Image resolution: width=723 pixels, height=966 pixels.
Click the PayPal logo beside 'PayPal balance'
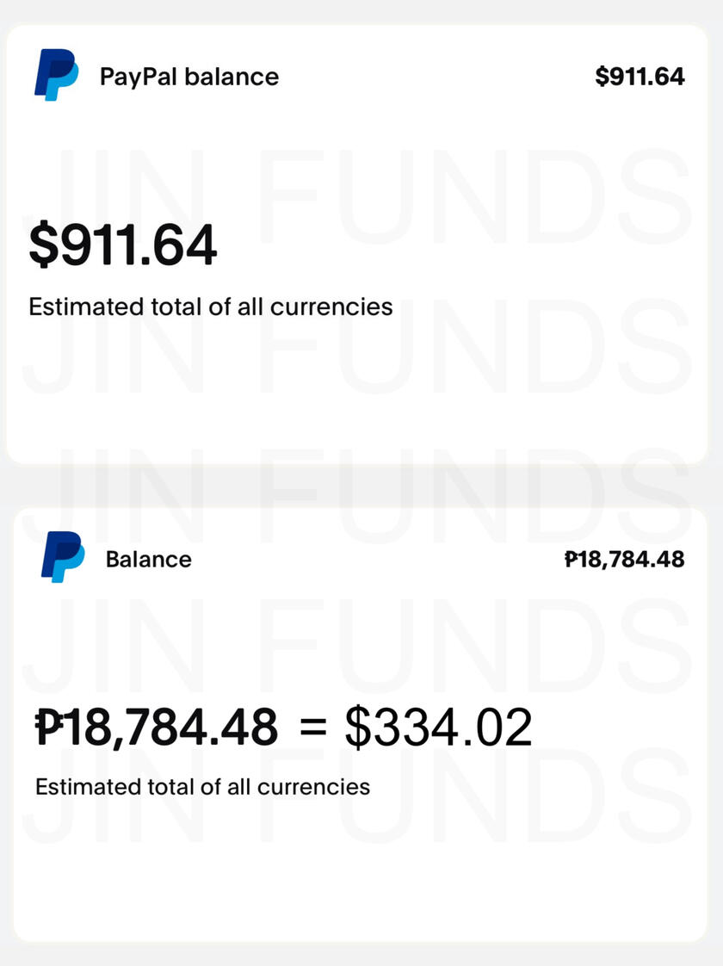(56, 76)
